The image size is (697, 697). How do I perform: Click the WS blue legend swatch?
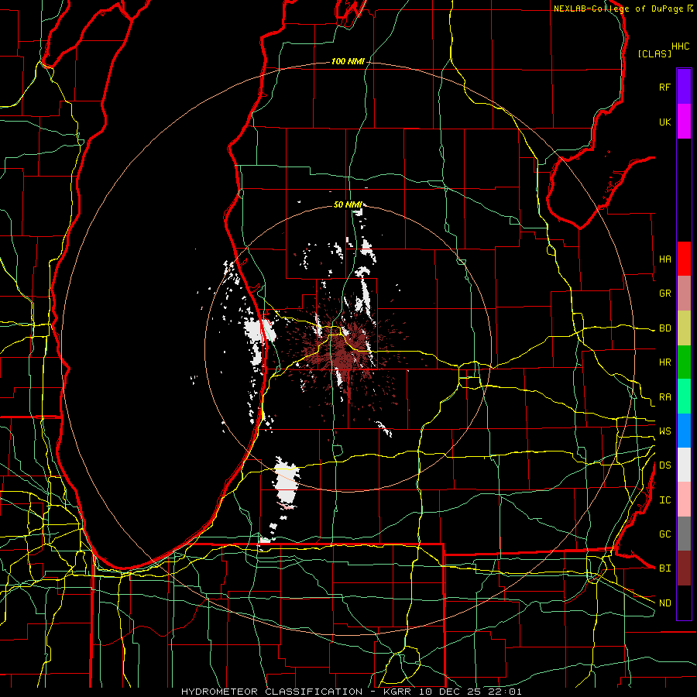tap(684, 431)
